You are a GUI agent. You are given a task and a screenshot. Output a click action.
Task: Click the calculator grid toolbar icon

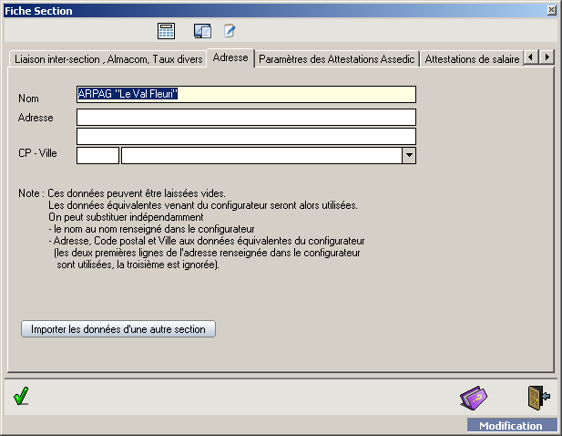[166, 31]
